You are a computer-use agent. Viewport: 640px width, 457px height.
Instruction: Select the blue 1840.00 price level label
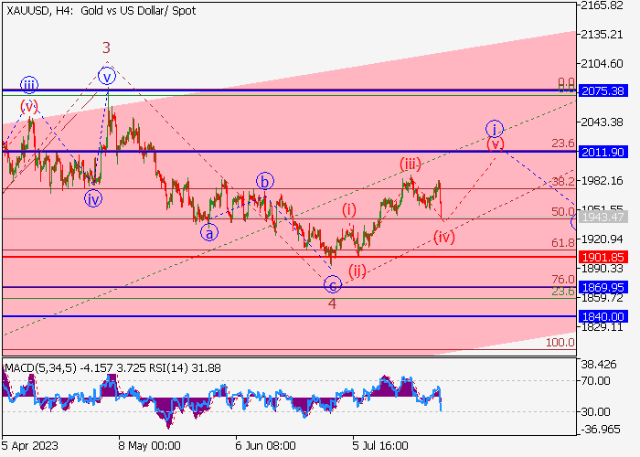(603, 316)
